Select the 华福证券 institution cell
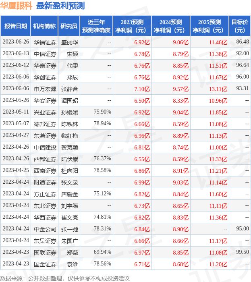The image size is (251, 282). (45, 42)
